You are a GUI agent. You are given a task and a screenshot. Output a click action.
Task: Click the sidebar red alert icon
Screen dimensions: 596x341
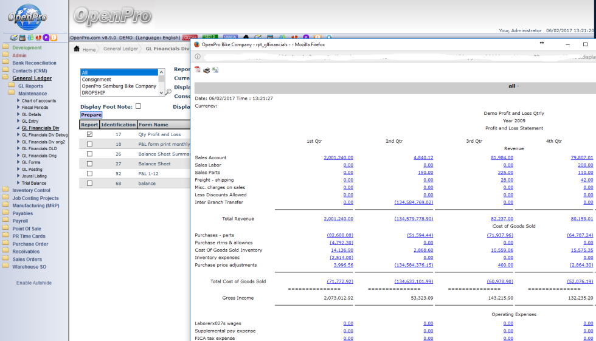click(x=38, y=38)
